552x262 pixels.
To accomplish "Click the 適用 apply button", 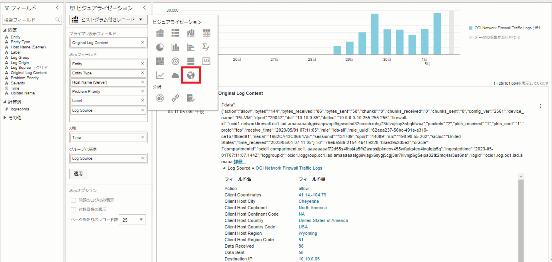I will (x=78, y=174).
